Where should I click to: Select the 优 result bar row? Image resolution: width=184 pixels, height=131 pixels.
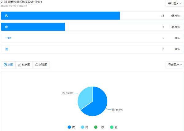(x=92, y=16)
